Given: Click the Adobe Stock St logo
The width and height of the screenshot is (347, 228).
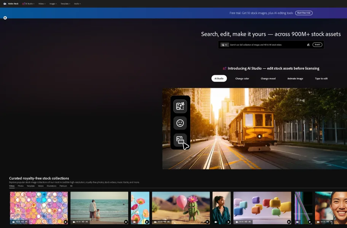Looking at the screenshot, I should click(5, 4).
